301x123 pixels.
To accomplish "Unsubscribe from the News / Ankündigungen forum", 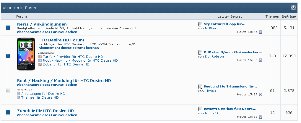I will pos(47,32).
